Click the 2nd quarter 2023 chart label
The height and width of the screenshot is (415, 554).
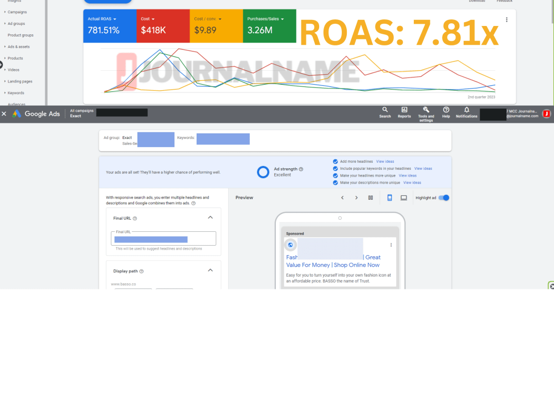[481, 97]
